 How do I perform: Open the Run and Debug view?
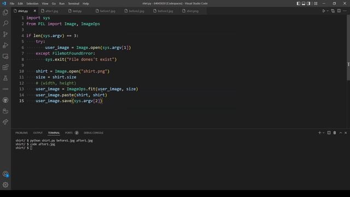pos(5,45)
